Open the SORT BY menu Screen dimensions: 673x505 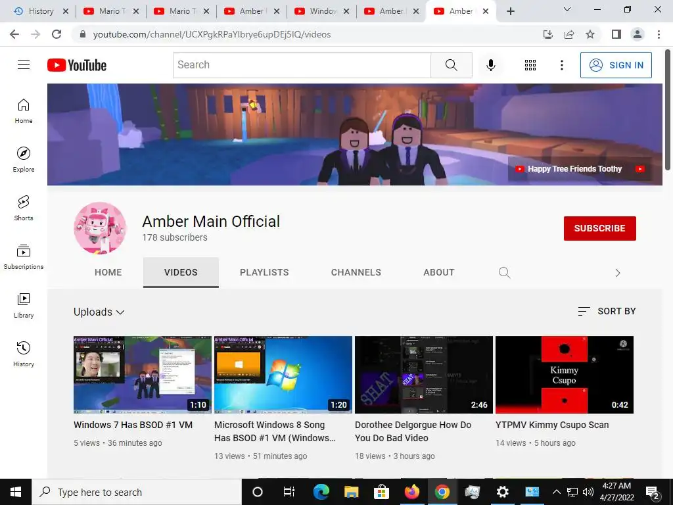tap(607, 311)
